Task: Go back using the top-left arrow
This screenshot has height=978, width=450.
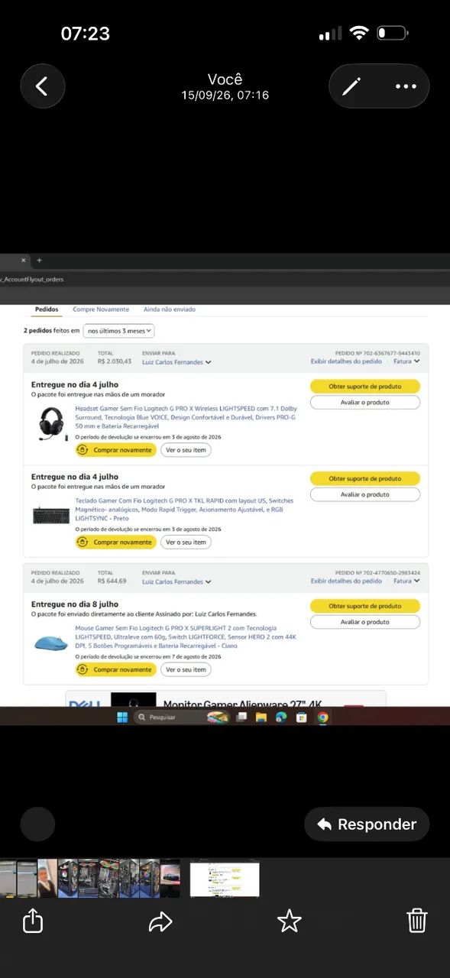Action: pyautogui.click(x=43, y=86)
